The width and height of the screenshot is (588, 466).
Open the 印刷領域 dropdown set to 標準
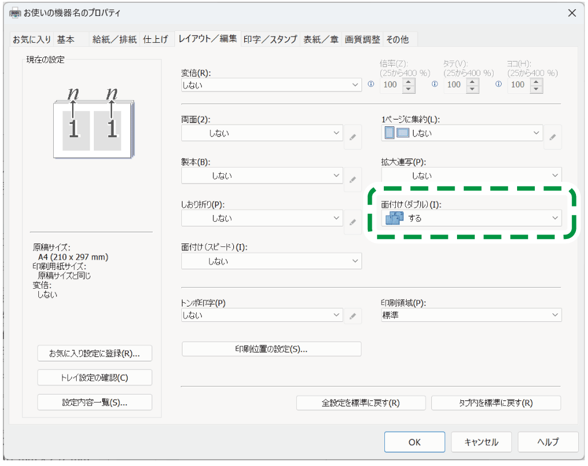tap(471, 315)
